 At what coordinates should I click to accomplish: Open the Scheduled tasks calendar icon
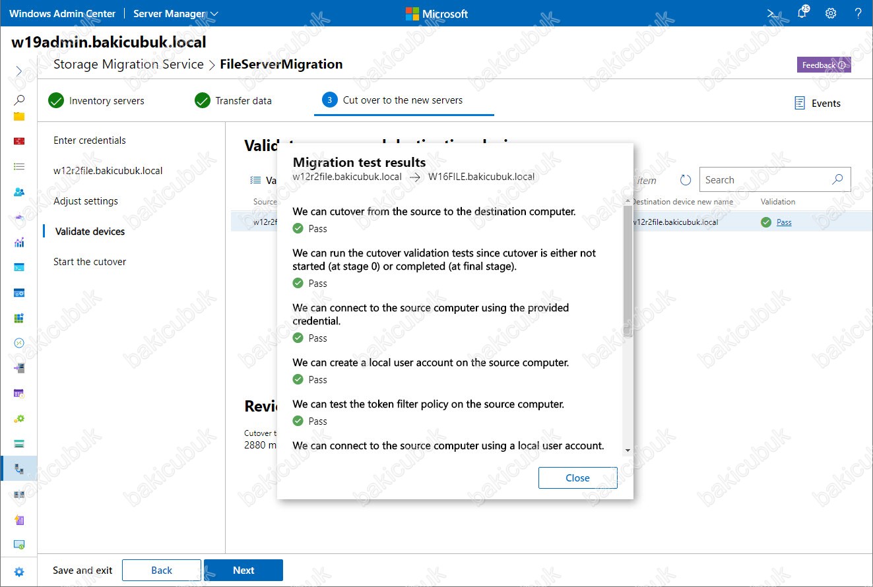19,393
